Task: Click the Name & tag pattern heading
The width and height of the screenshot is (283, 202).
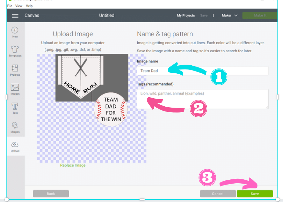Action: 165,34
